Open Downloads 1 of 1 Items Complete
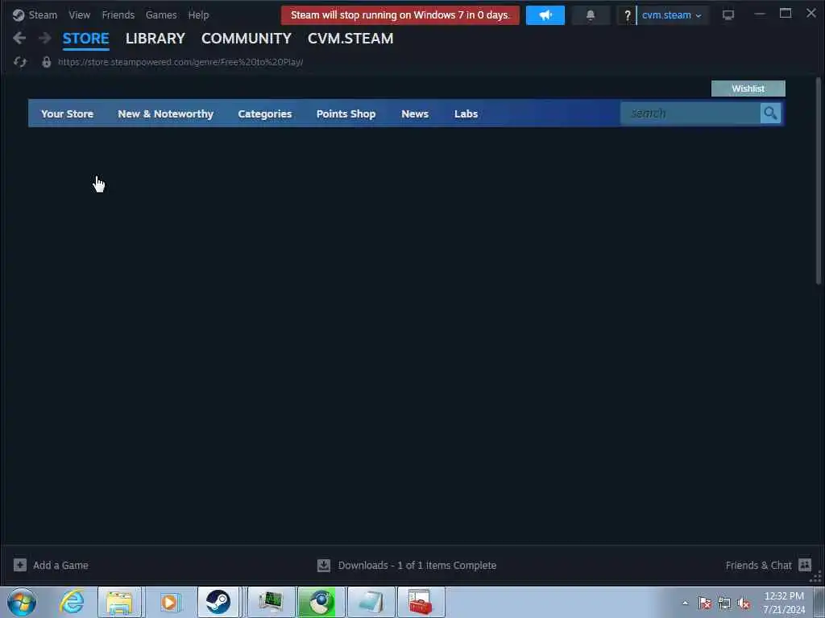 [417, 565]
